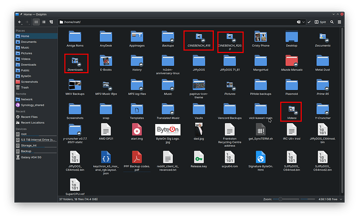Open Screenshots in Places sidebar
The height and width of the screenshot is (219, 359).
(x=36, y=82)
